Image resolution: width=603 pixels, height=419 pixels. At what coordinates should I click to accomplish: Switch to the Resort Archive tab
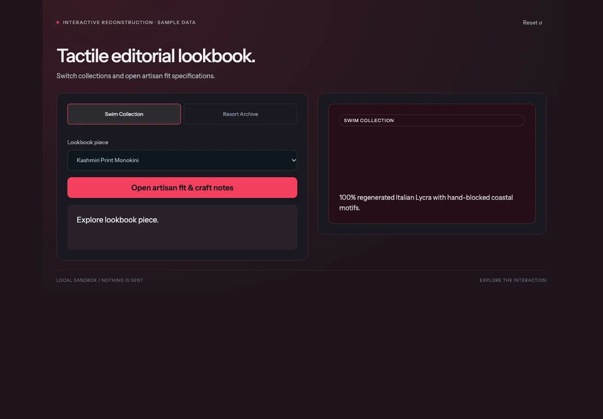pyautogui.click(x=240, y=114)
